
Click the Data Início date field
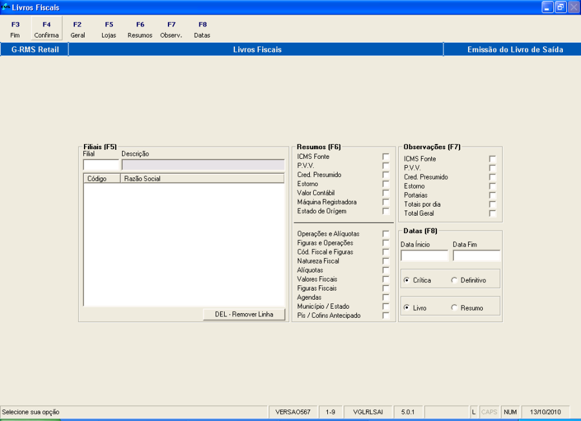coord(424,256)
